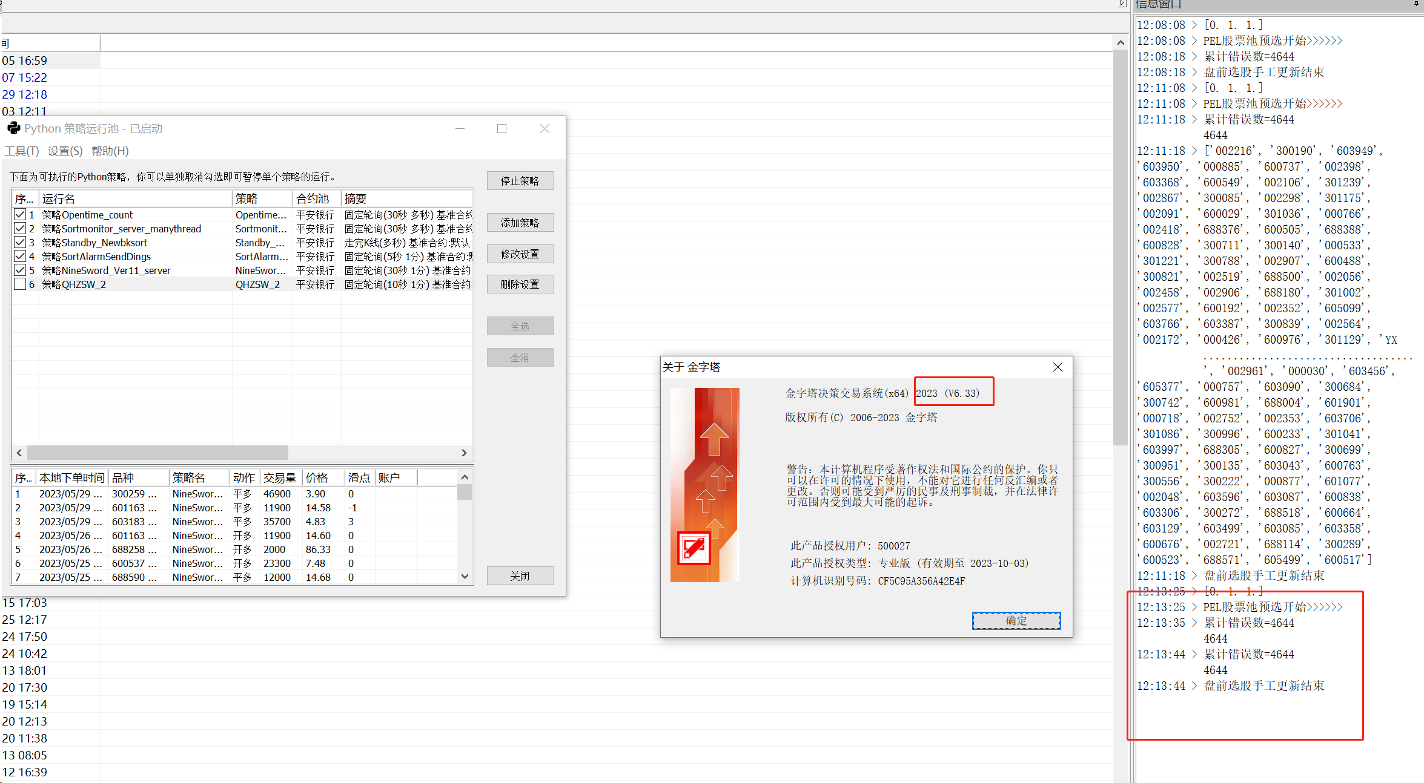Image resolution: width=1424 pixels, height=783 pixels.
Task: Click the 15 17:03 list entry
Action: tap(24, 603)
